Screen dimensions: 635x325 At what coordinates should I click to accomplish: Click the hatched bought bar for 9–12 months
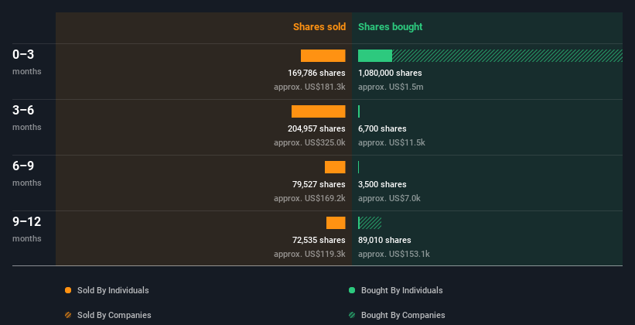pyautogui.click(x=370, y=223)
